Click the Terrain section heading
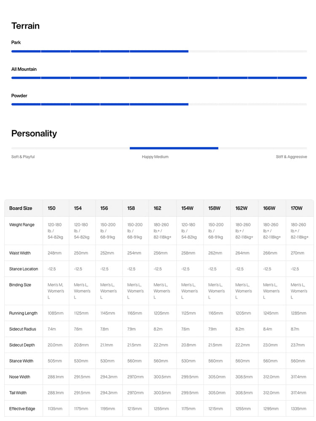 pos(25,26)
